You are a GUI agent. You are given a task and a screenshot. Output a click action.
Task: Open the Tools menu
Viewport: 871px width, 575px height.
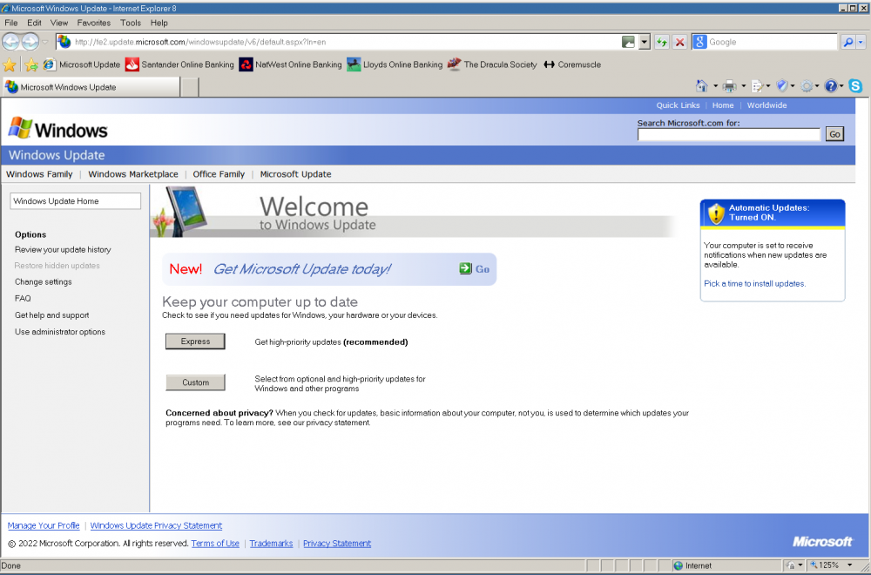pos(131,23)
